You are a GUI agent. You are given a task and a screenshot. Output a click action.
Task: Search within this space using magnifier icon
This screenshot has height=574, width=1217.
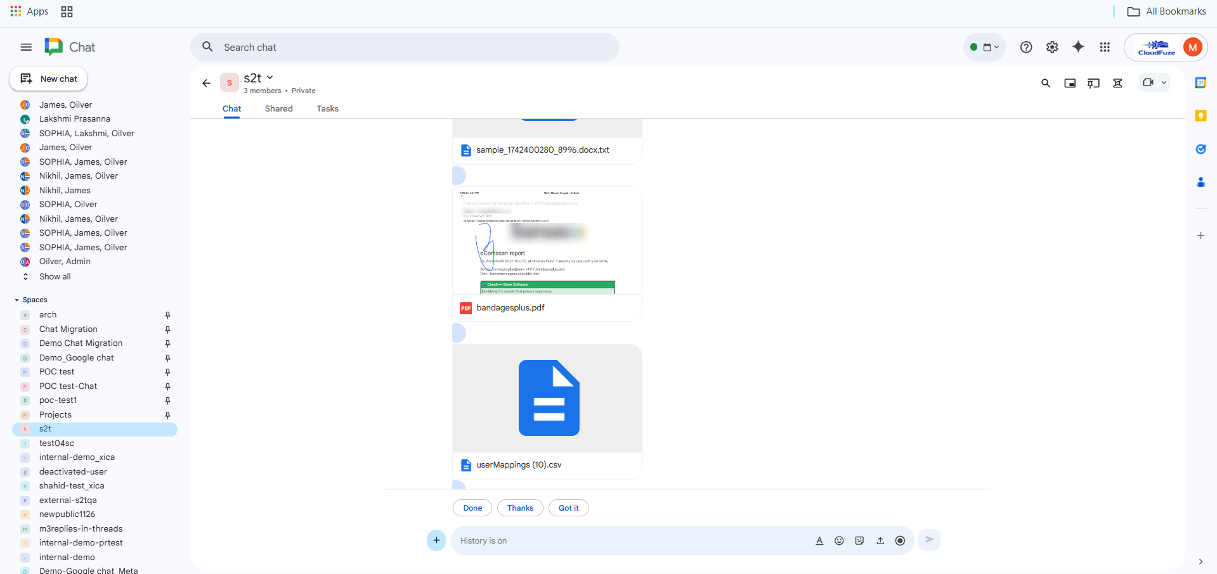tap(1046, 83)
